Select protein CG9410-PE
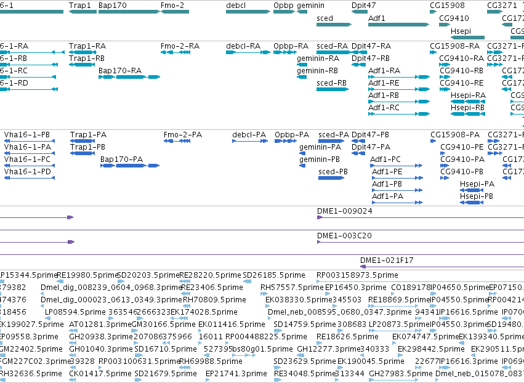Viewport: 524px width, 383px height. [x=462, y=147]
